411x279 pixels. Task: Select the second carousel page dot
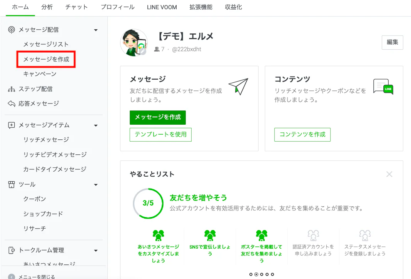[256, 274]
